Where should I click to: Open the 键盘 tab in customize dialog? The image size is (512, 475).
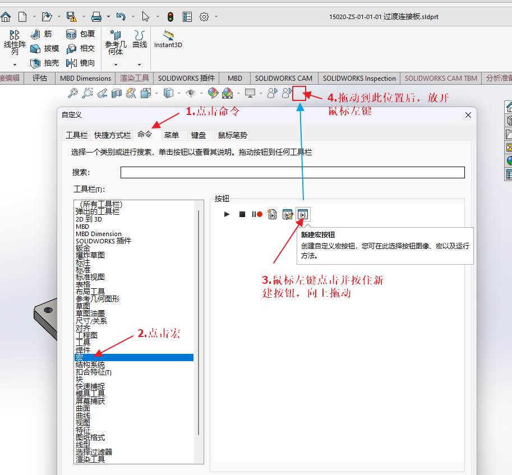[x=199, y=135]
